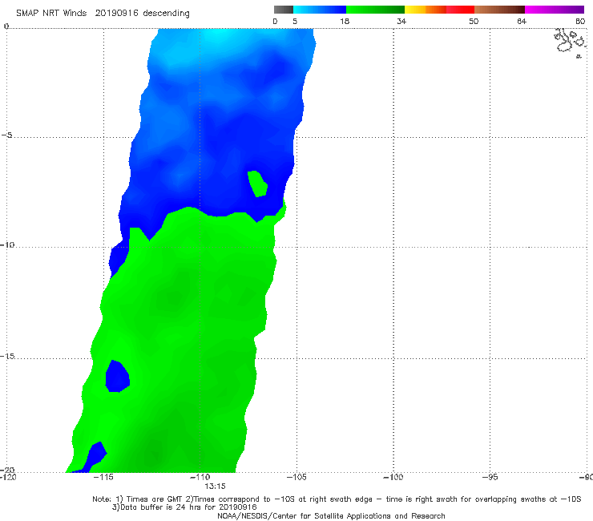The height and width of the screenshot is (521, 593).
Task: Click the gray 0-5 segment of the color bar
Action: click(x=284, y=10)
